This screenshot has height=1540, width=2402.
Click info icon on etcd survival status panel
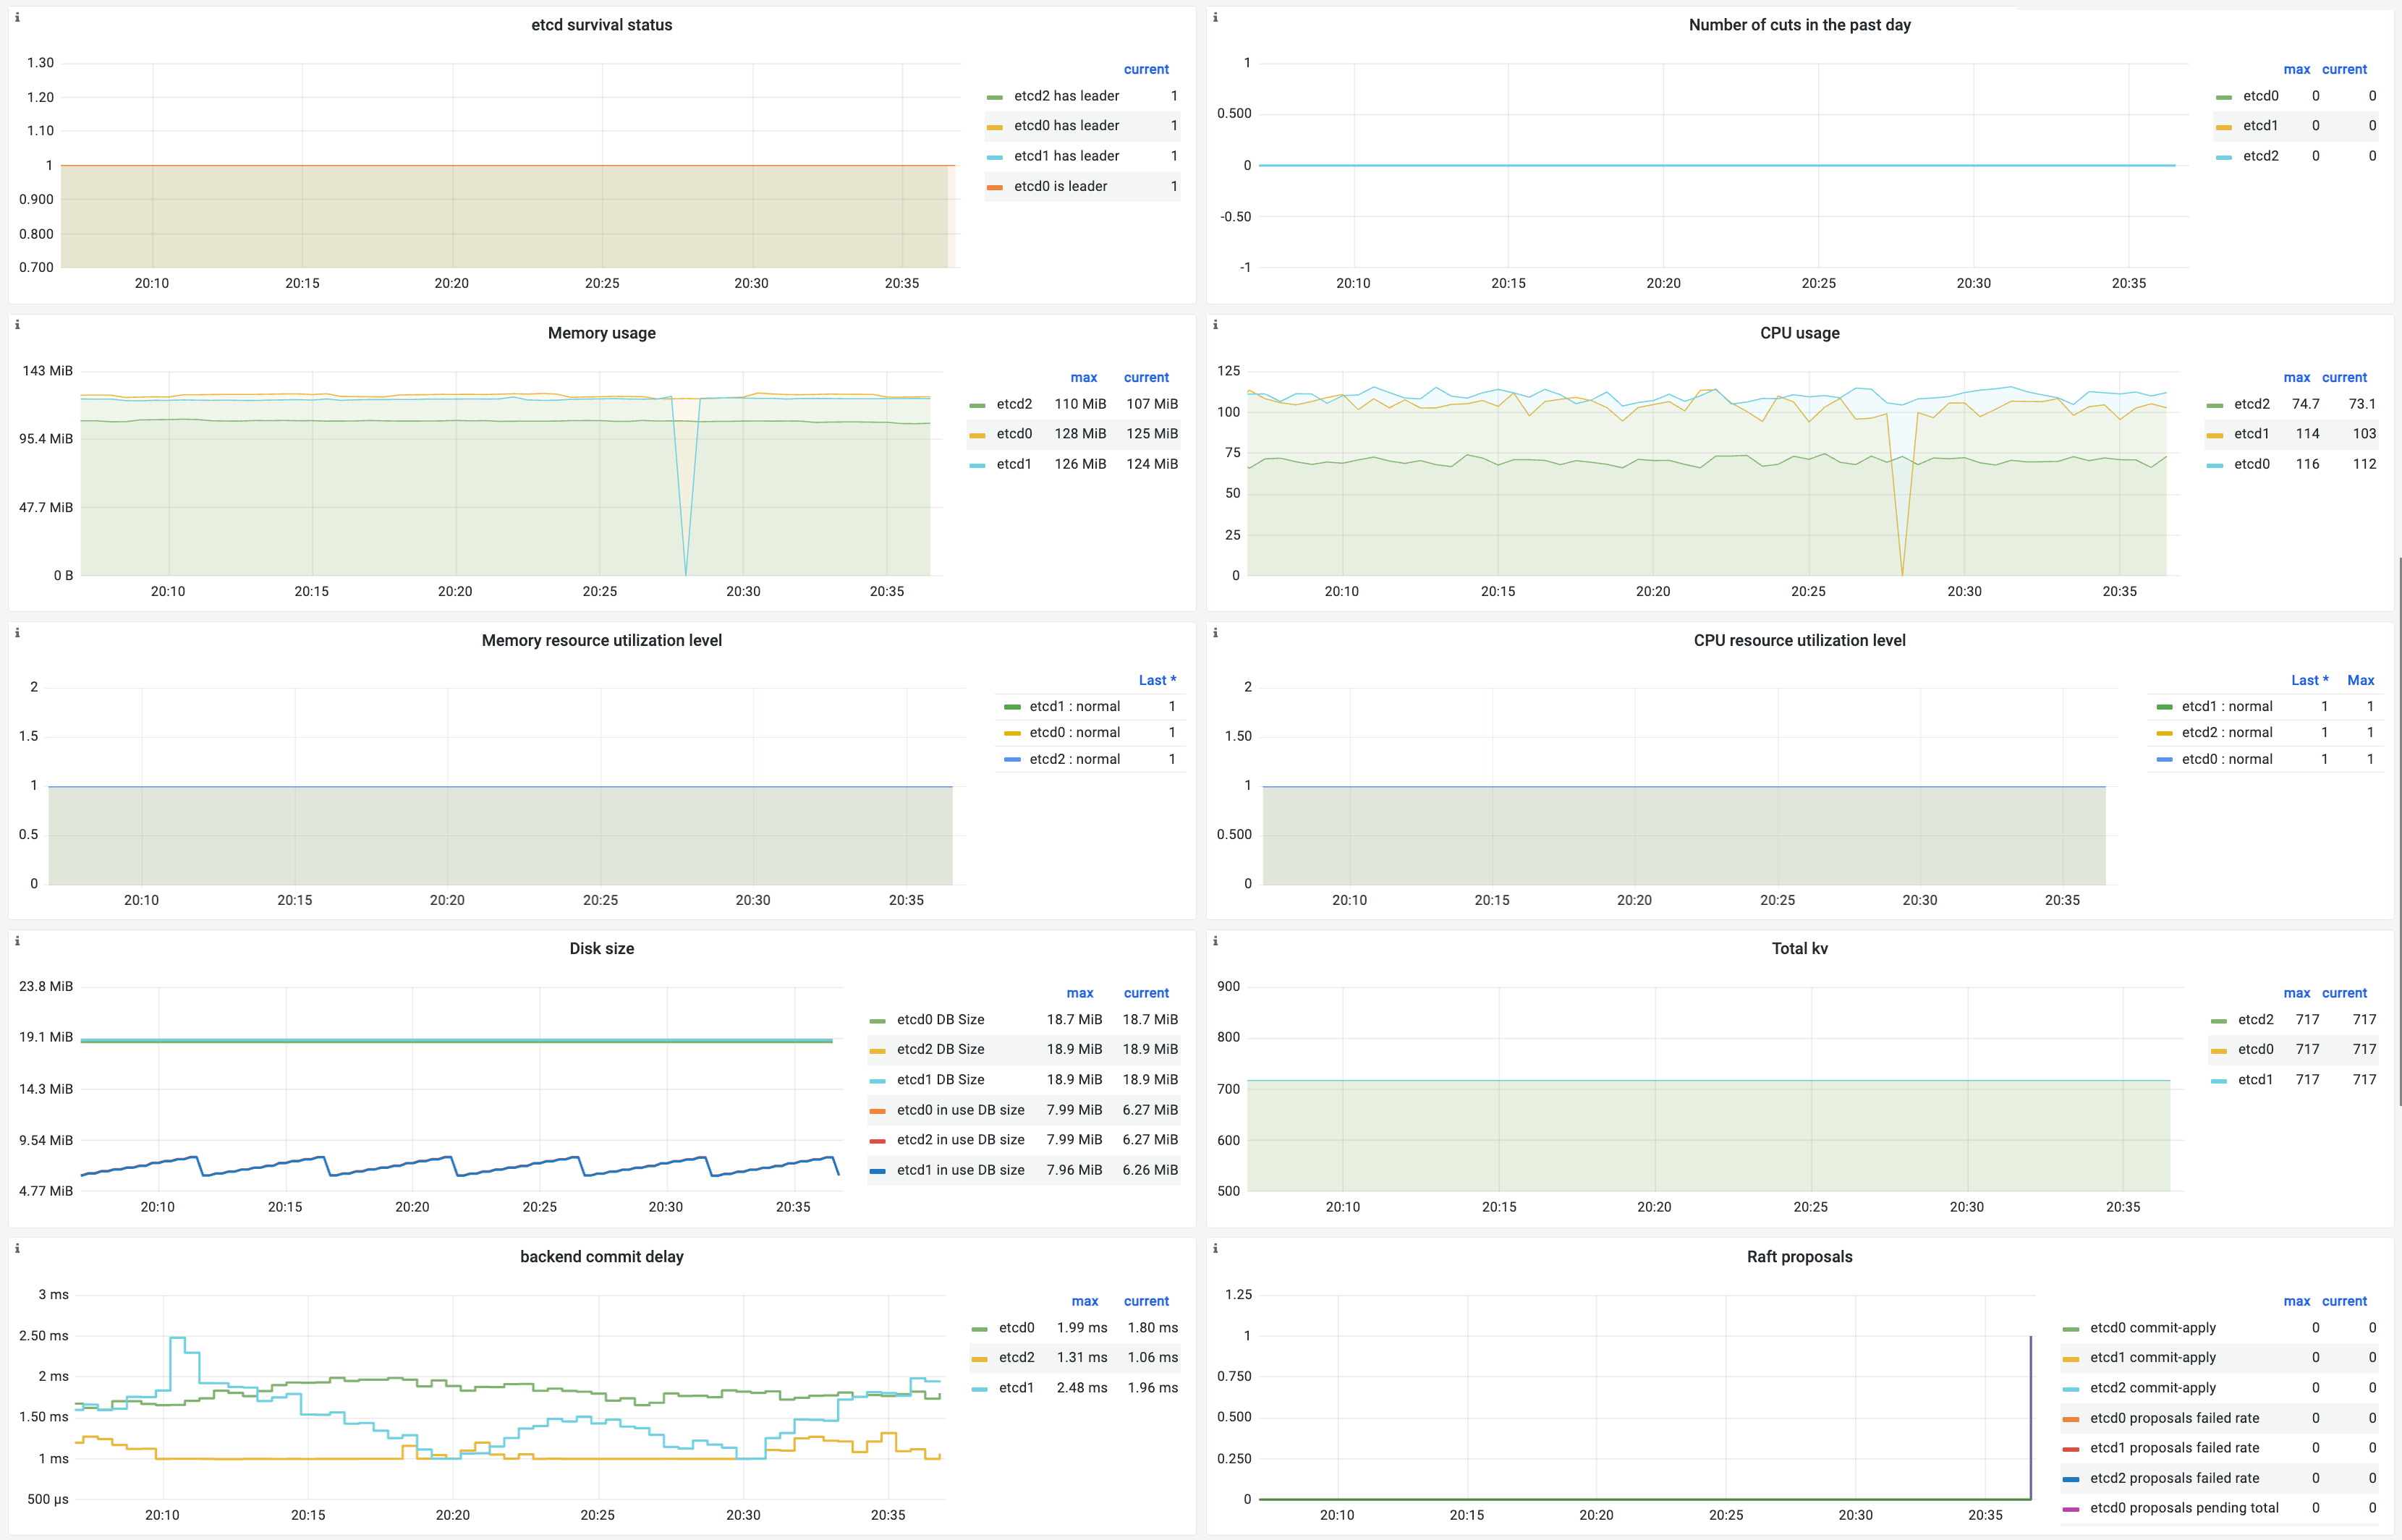pos(17,17)
